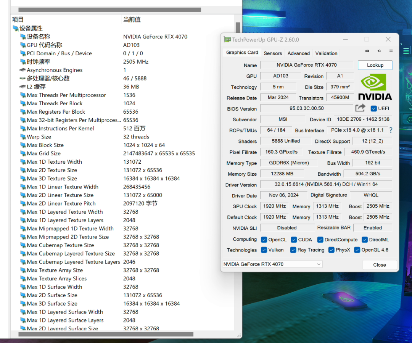Toggle the DirectML checkbox

point(365,240)
